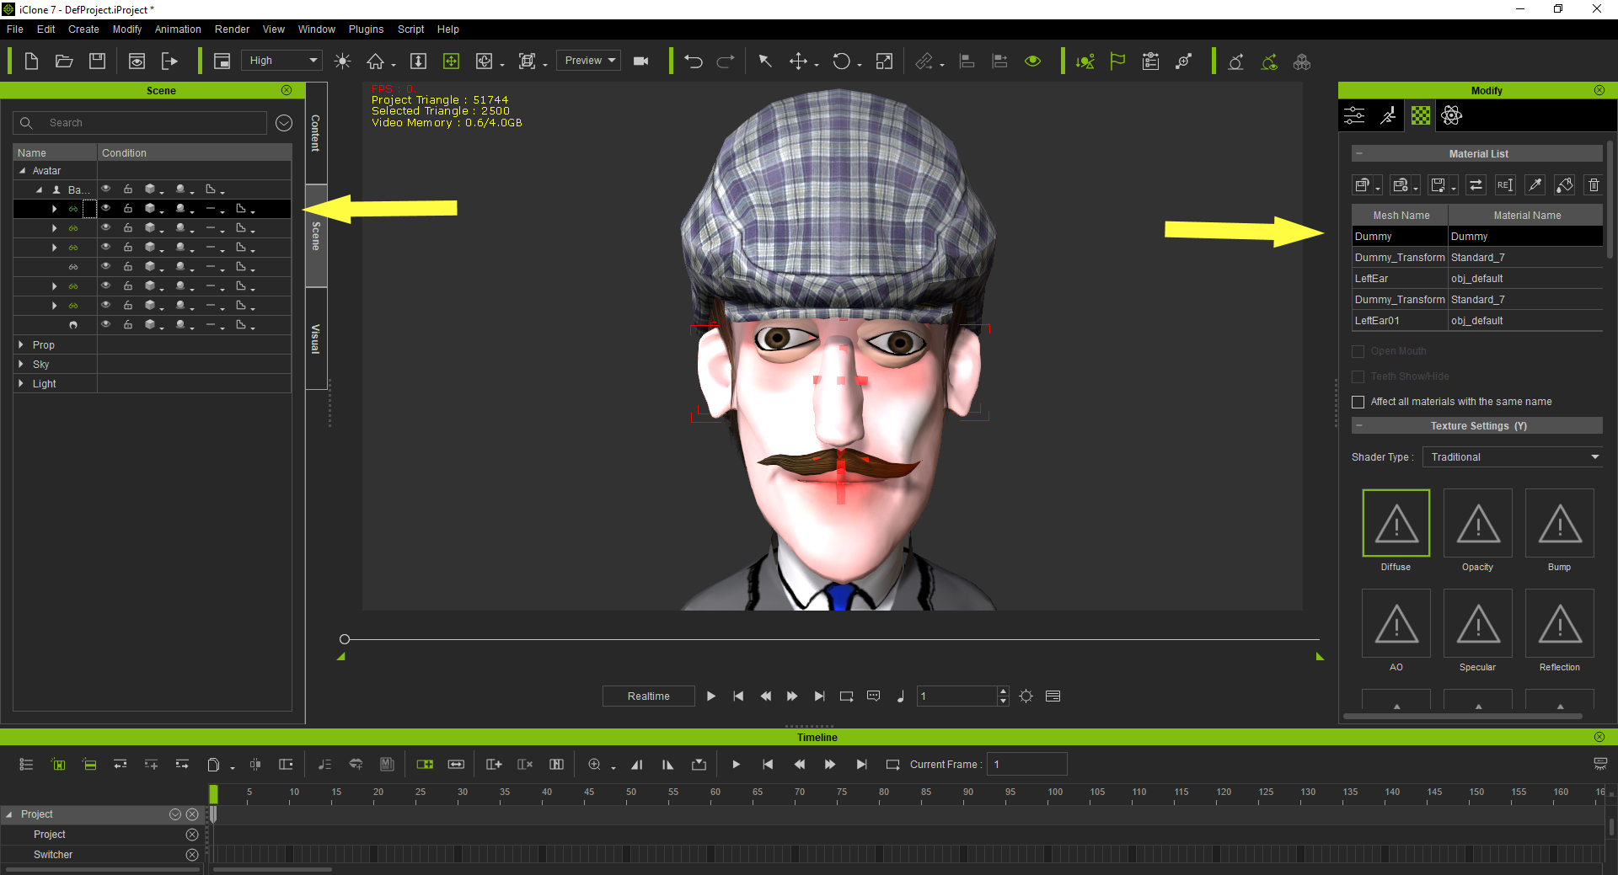Switch to the Content side tab
This screenshot has width=1618, height=875.
[x=316, y=133]
